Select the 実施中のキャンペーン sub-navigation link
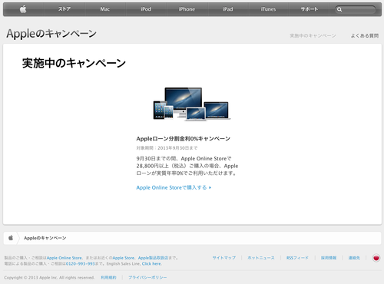384x284 pixels. coord(313,35)
